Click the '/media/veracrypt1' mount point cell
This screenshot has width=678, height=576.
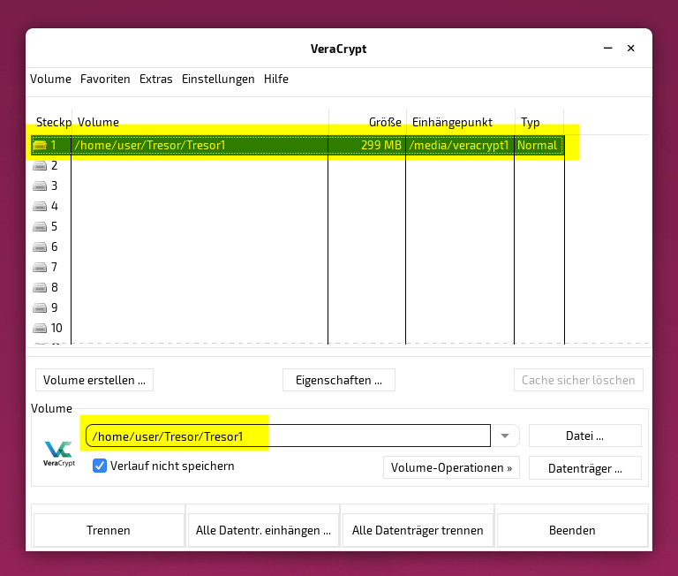coord(459,146)
